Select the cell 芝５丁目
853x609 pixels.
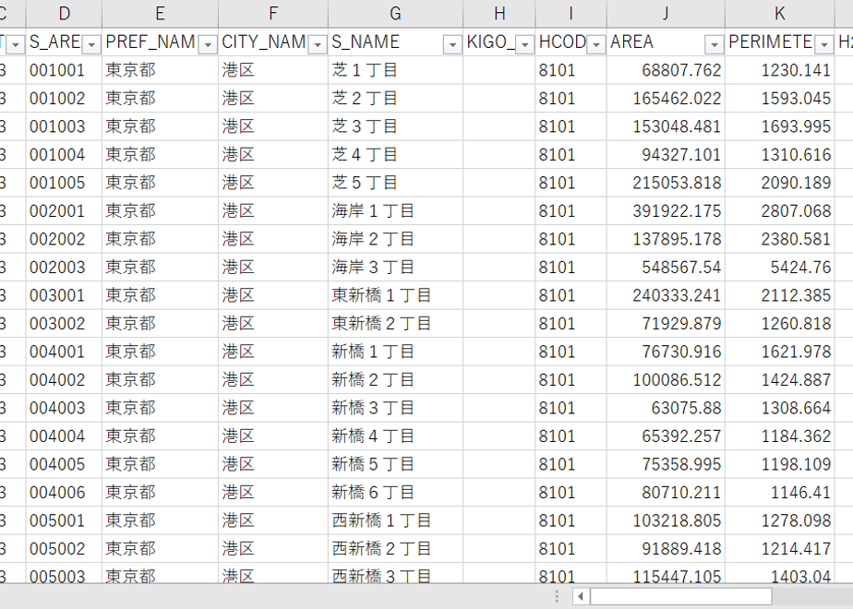point(395,183)
